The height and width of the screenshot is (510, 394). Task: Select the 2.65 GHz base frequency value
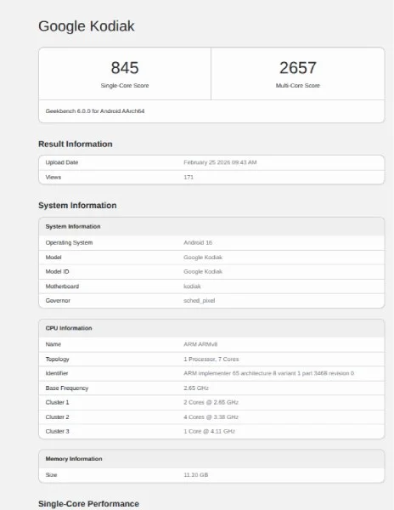point(196,388)
